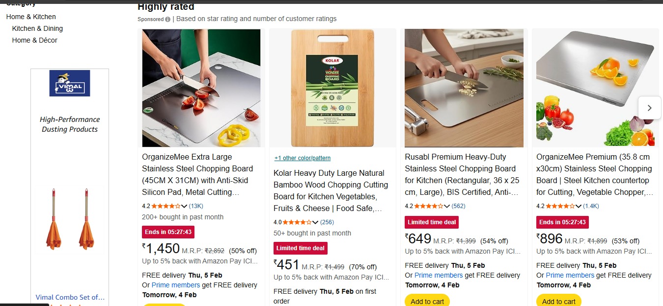Add OrganizeMee Premium board to cart

[x=559, y=301]
